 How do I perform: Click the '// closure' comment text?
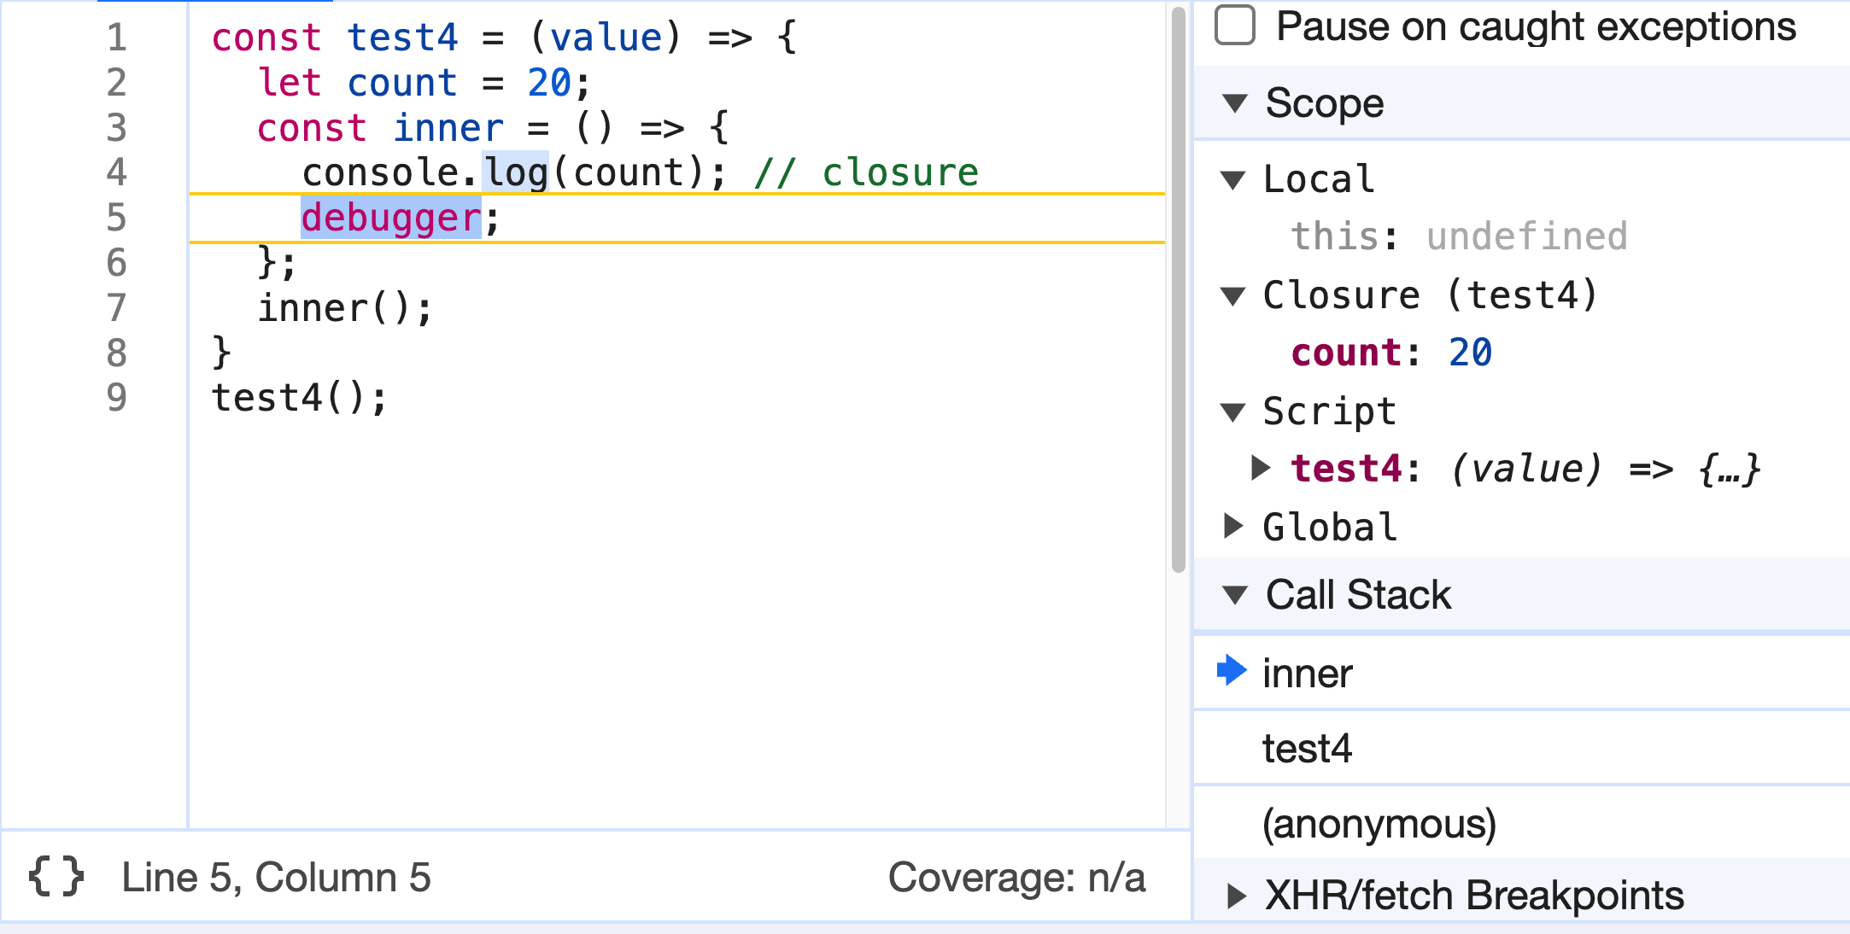click(x=866, y=172)
